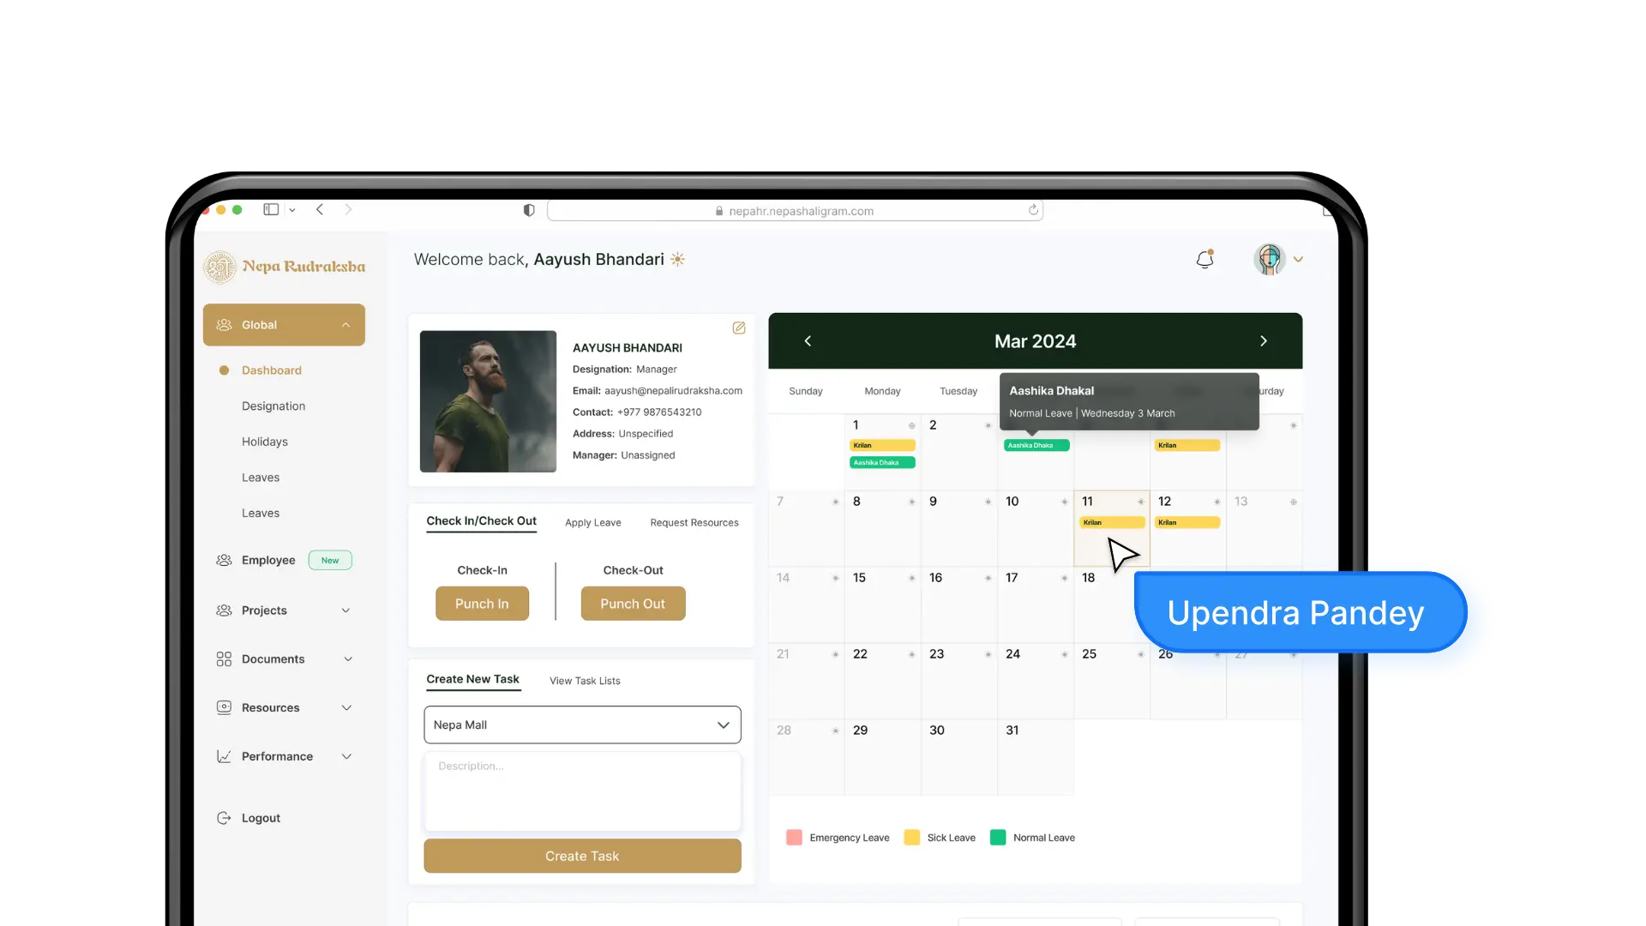Collapse the Global sidebar section

(x=345, y=324)
